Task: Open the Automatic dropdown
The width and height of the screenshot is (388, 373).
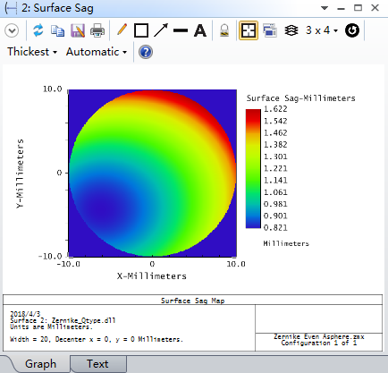Action: (97, 52)
